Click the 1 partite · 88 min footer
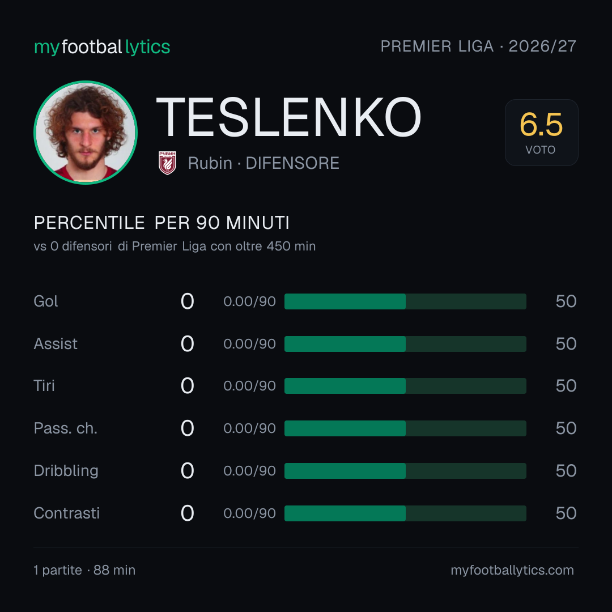612x612 pixels. click(84, 570)
